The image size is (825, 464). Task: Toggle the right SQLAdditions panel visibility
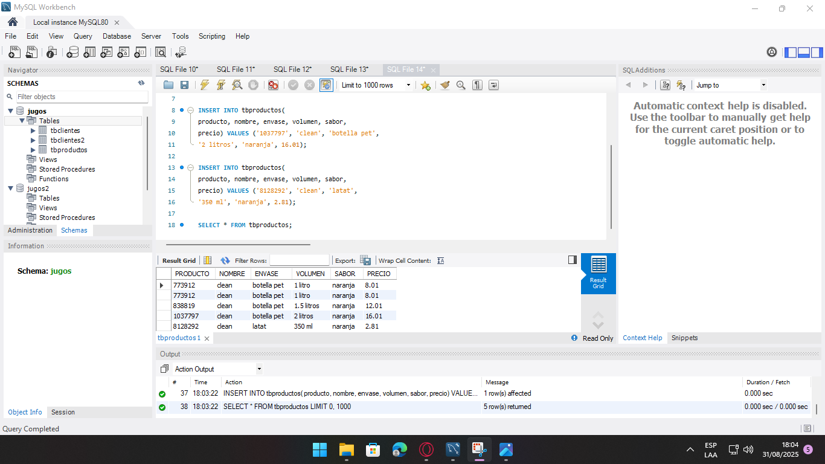(x=817, y=53)
